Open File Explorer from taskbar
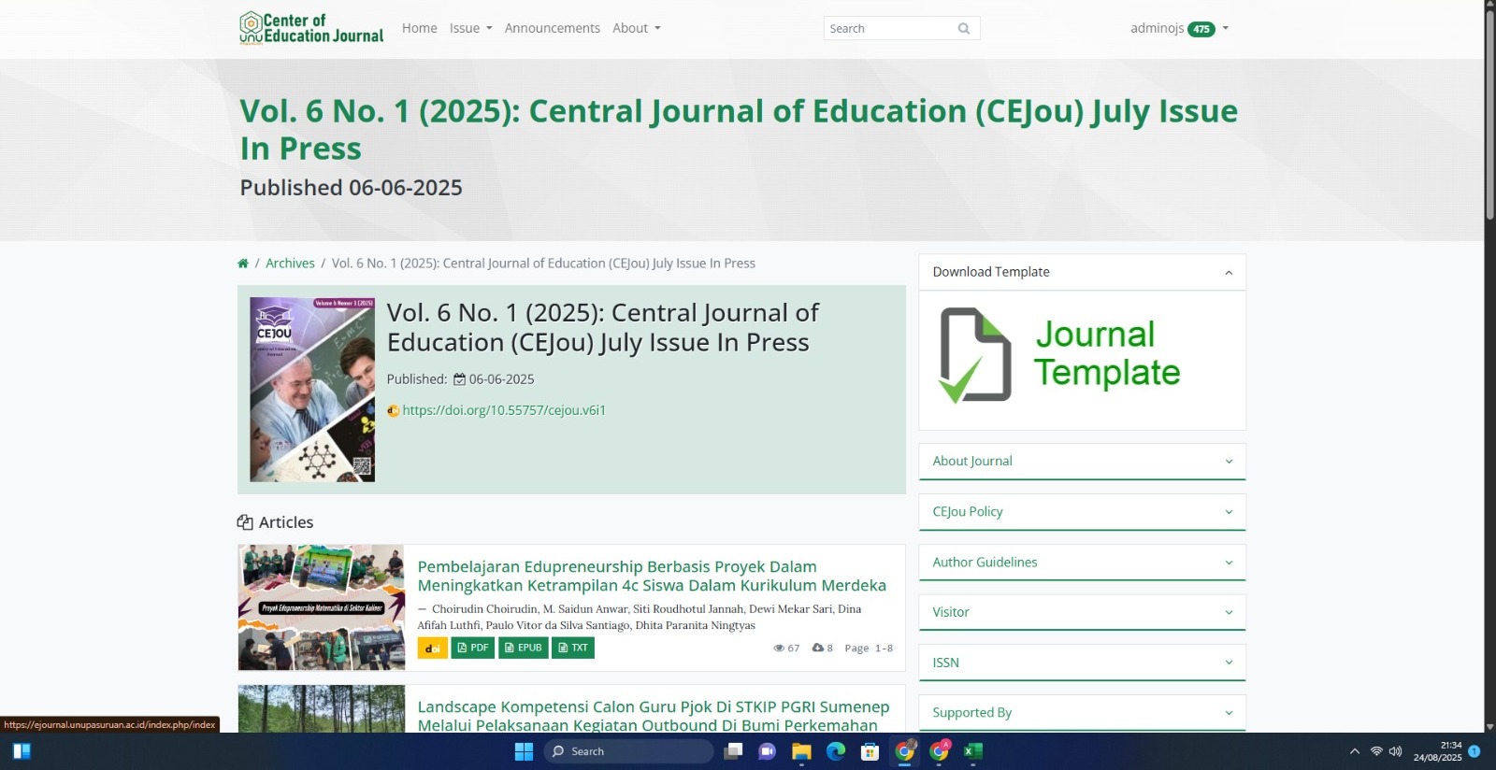This screenshot has height=770, width=1496. point(801,751)
